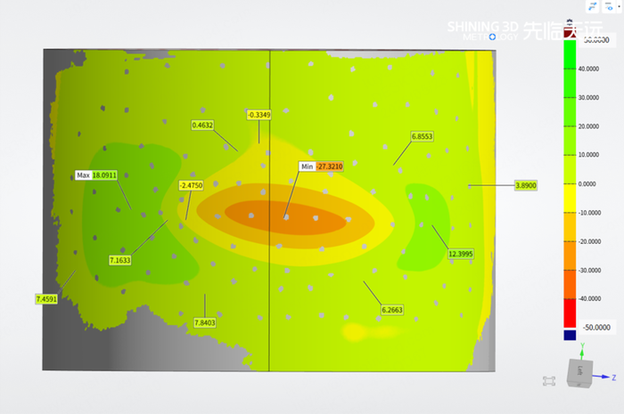This screenshot has width=624, height=414.
Task: Select the 7.4591 deviation label
Action: click(x=46, y=299)
